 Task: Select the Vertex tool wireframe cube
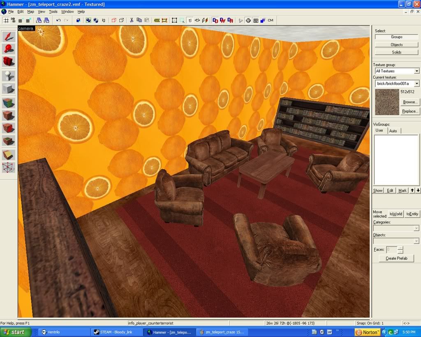9,167
